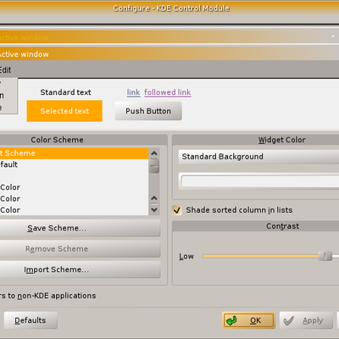Click the color scheme list scrollbar thumb
Viewport: 339px width, 339px height.
click(154, 166)
